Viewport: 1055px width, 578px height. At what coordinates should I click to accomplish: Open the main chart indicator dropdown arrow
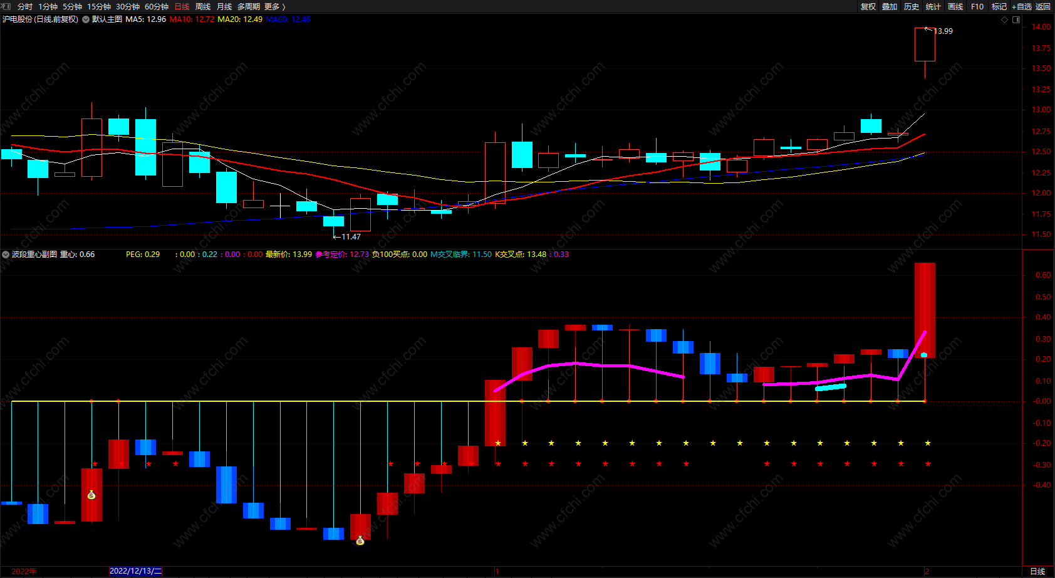pyautogui.click(x=86, y=19)
